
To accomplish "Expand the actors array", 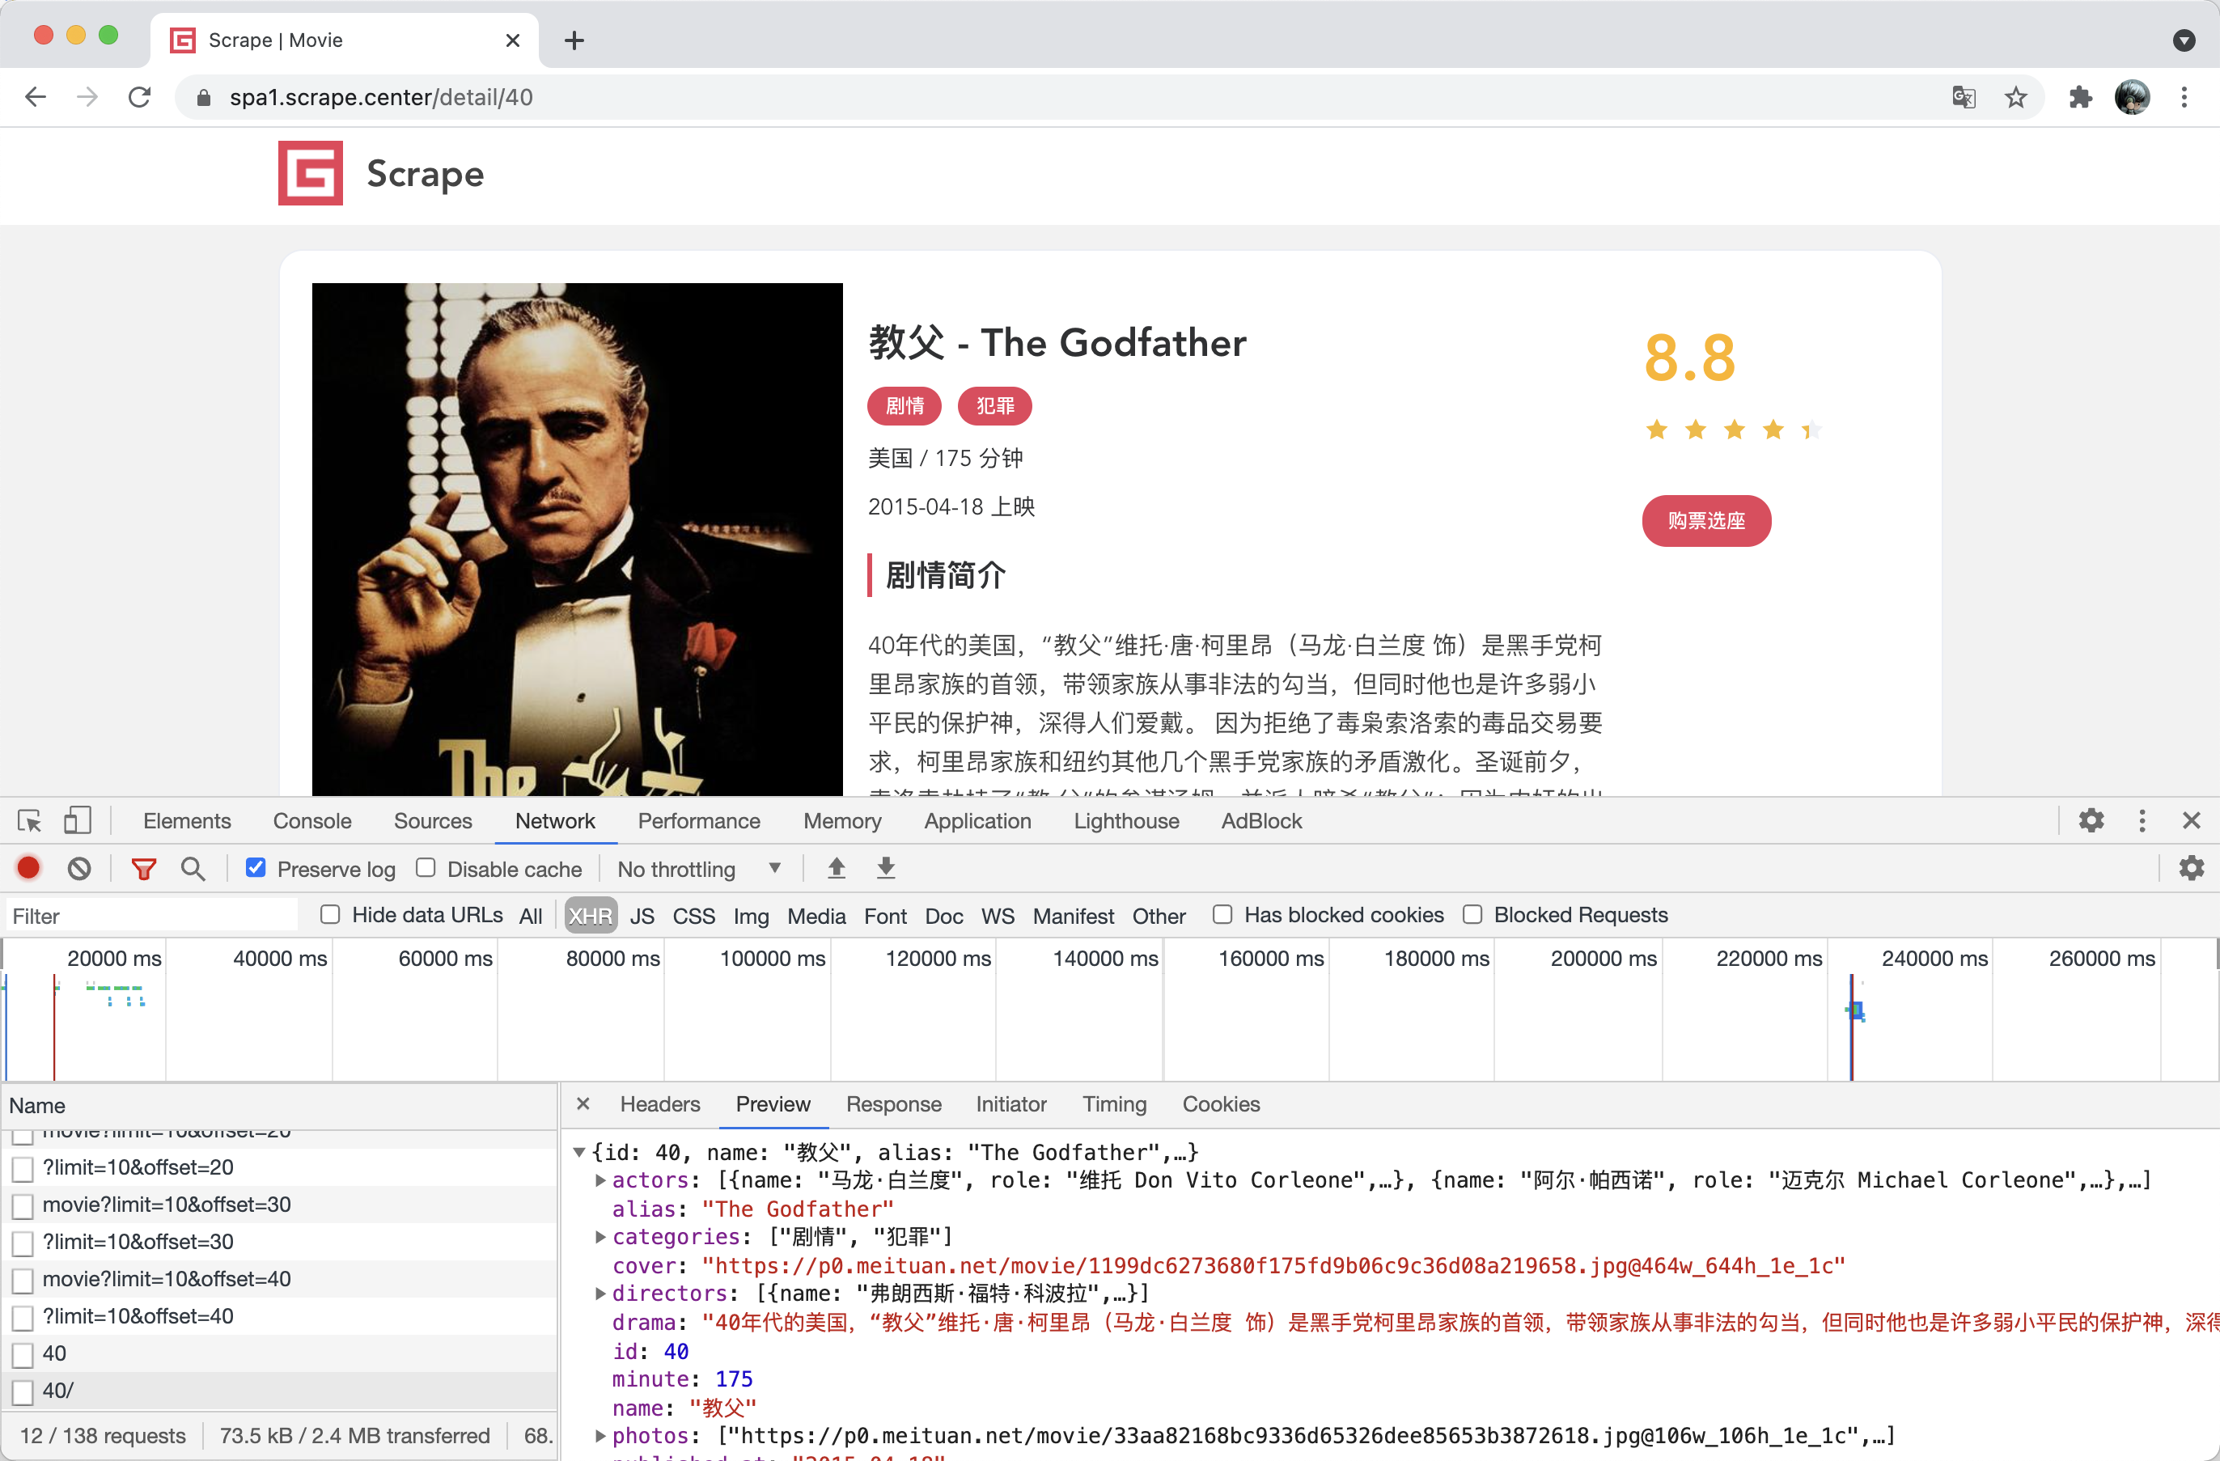I will [600, 1180].
